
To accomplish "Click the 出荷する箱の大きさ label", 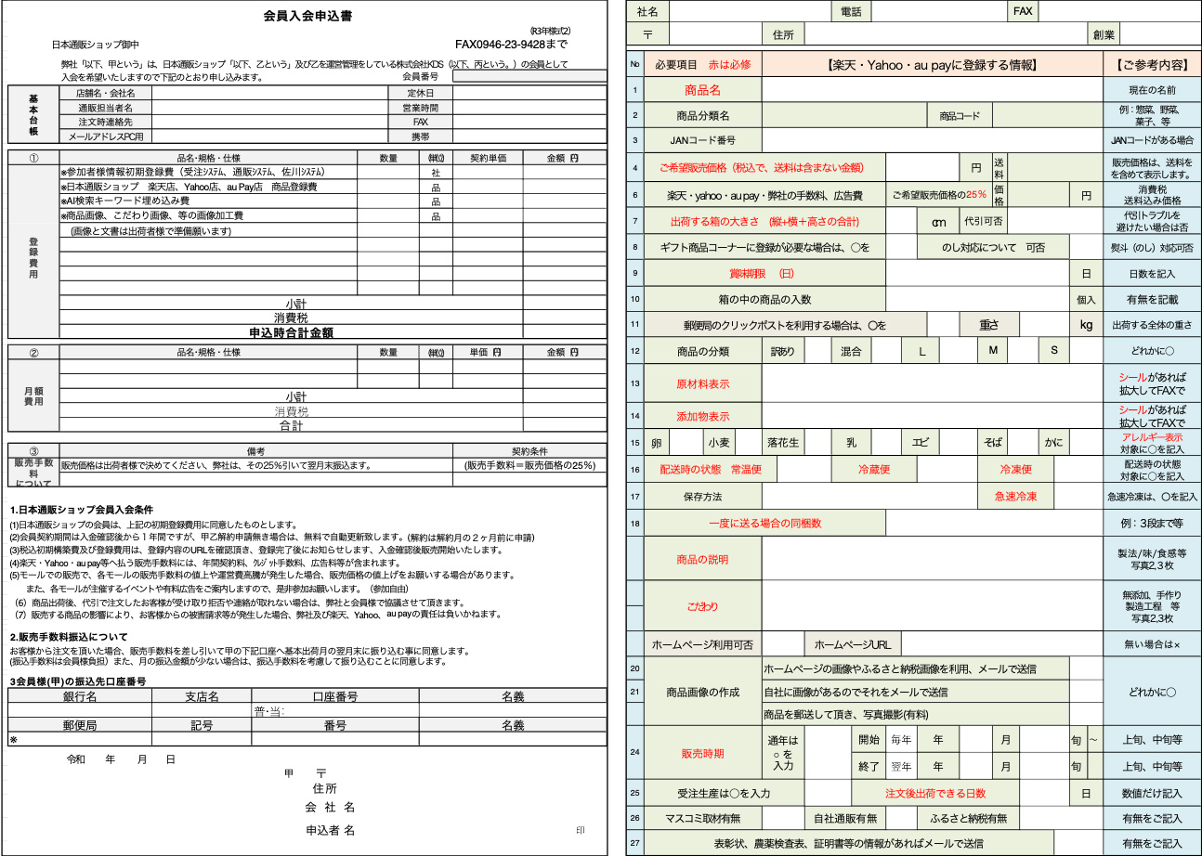I will (764, 222).
